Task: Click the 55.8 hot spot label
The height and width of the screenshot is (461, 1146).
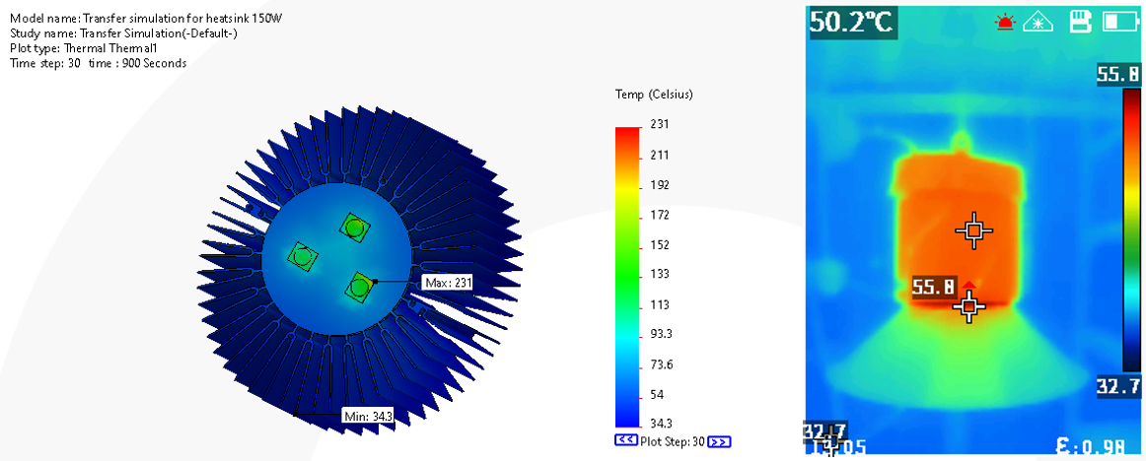Action: pos(933,288)
